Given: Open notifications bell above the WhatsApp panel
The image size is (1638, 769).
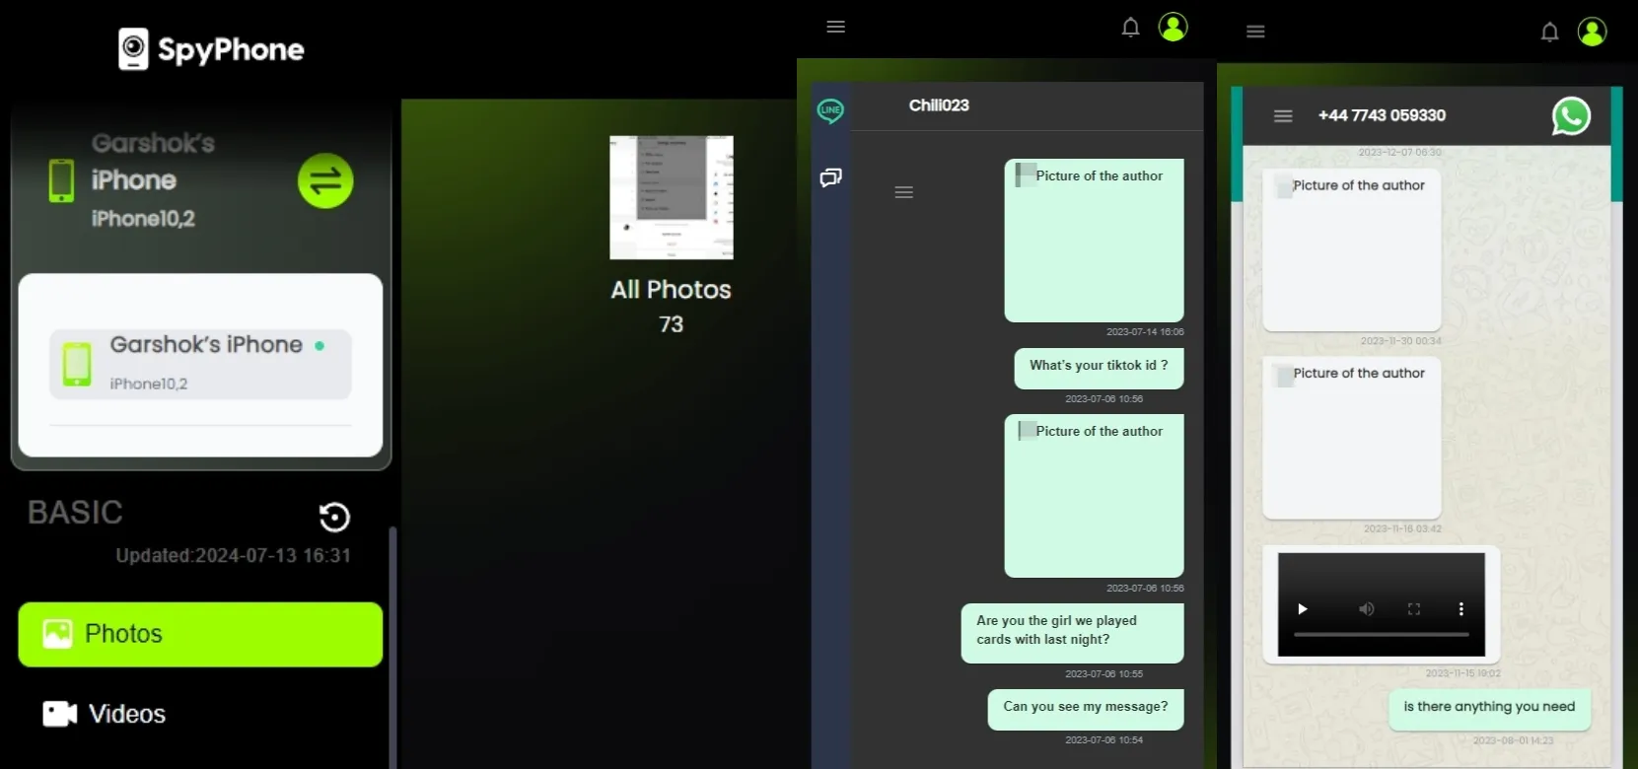Looking at the screenshot, I should 1550,33.
